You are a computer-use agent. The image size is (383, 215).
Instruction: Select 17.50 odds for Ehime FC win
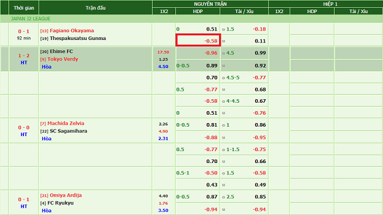(163, 52)
